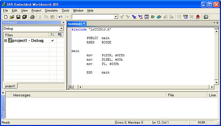Click the Messages column header
The height and width of the screenshot is (126, 221).
(x=89, y=95)
